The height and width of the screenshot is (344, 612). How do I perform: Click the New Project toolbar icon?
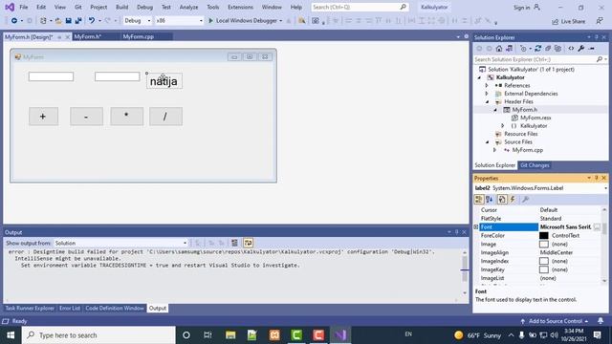point(43,21)
